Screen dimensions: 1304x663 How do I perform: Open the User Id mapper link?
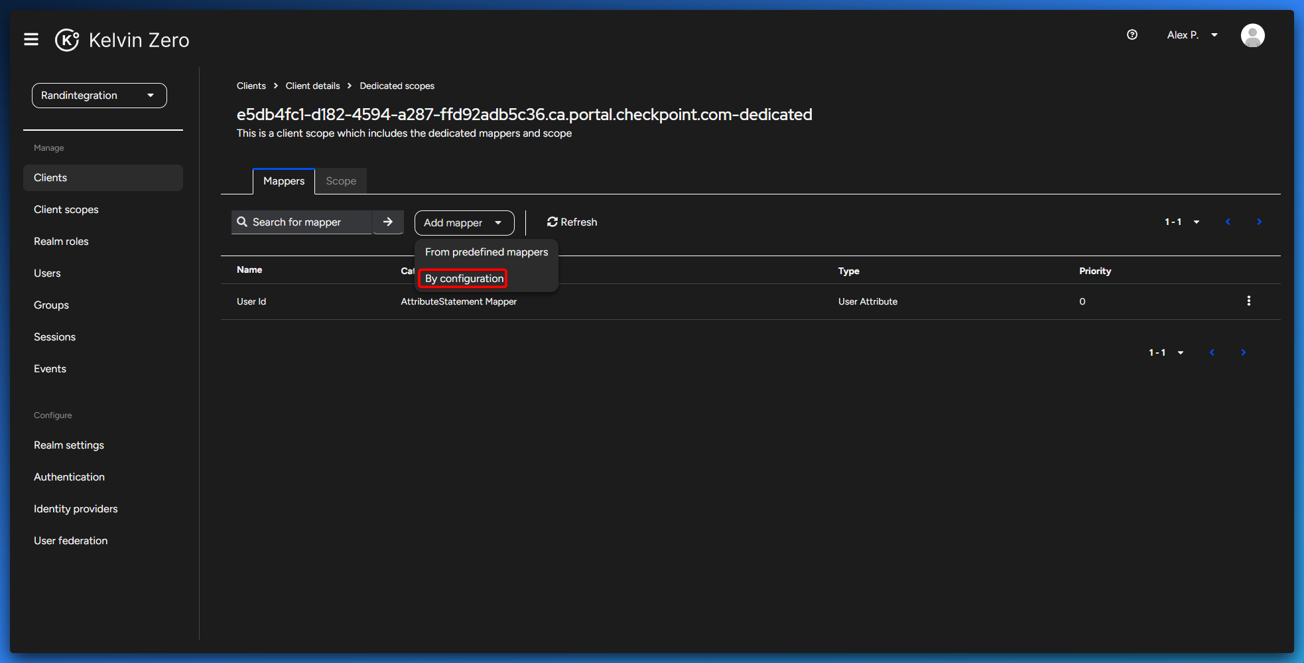(x=251, y=301)
